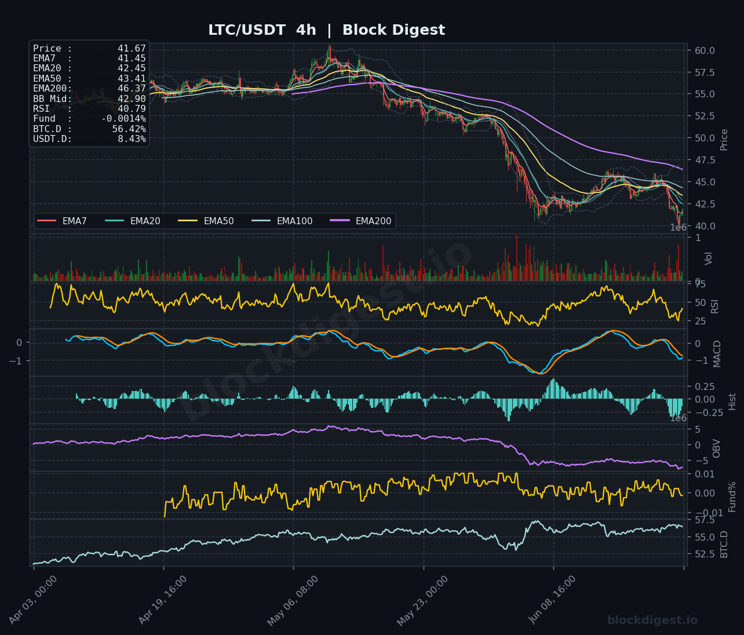Click the Apr 19, 16:00 date label

pyautogui.click(x=163, y=600)
